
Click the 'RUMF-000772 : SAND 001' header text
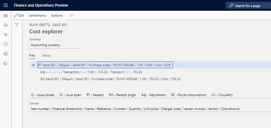coord(48,25)
